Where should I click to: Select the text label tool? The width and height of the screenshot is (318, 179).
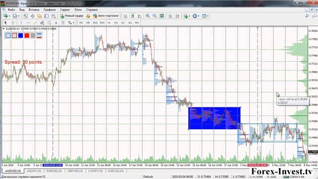point(63,23)
